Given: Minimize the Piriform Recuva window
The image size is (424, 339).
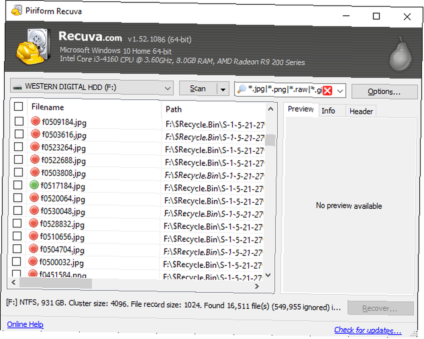Looking at the screenshot, I should coord(346,16).
